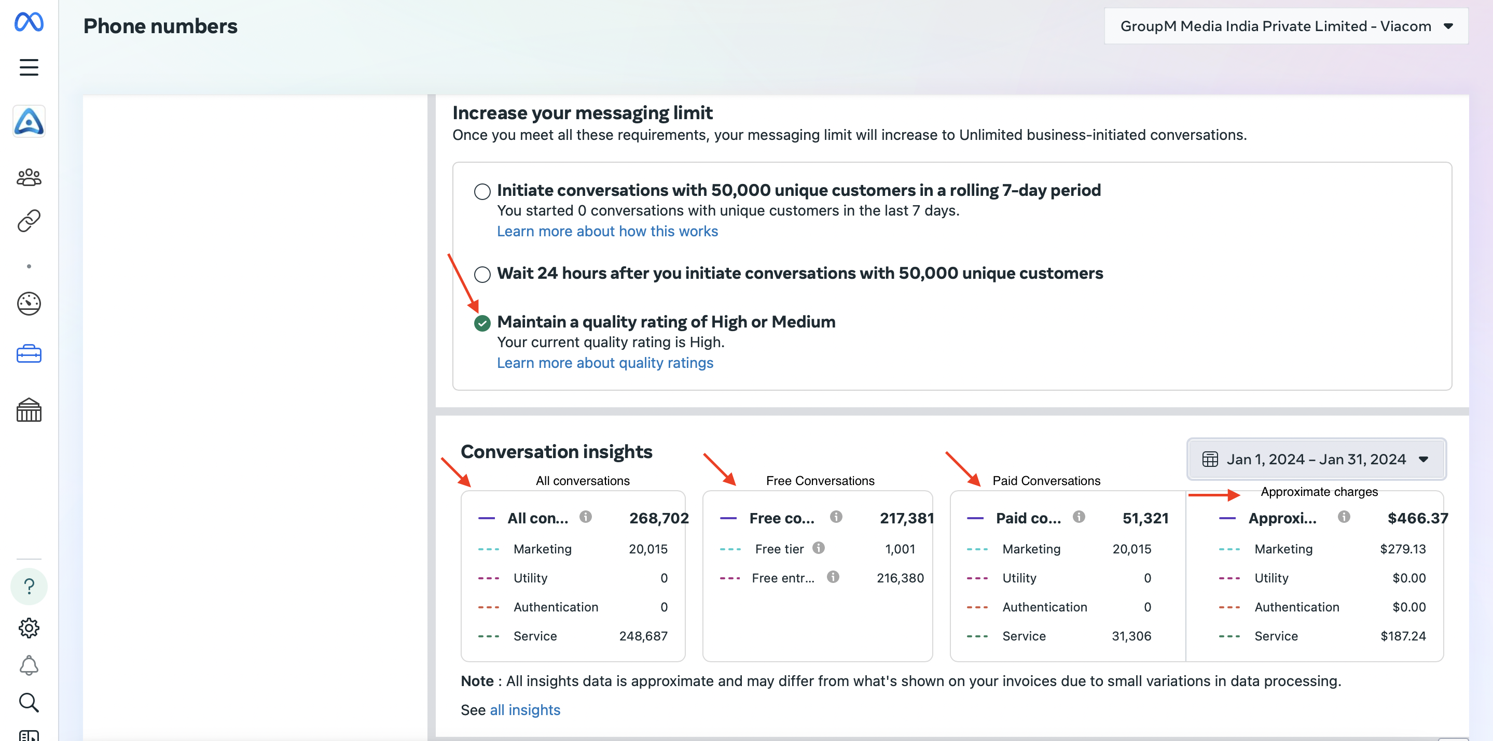The image size is (1493, 741).
Task: Open the speedometer dashboard icon
Action: 29,303
